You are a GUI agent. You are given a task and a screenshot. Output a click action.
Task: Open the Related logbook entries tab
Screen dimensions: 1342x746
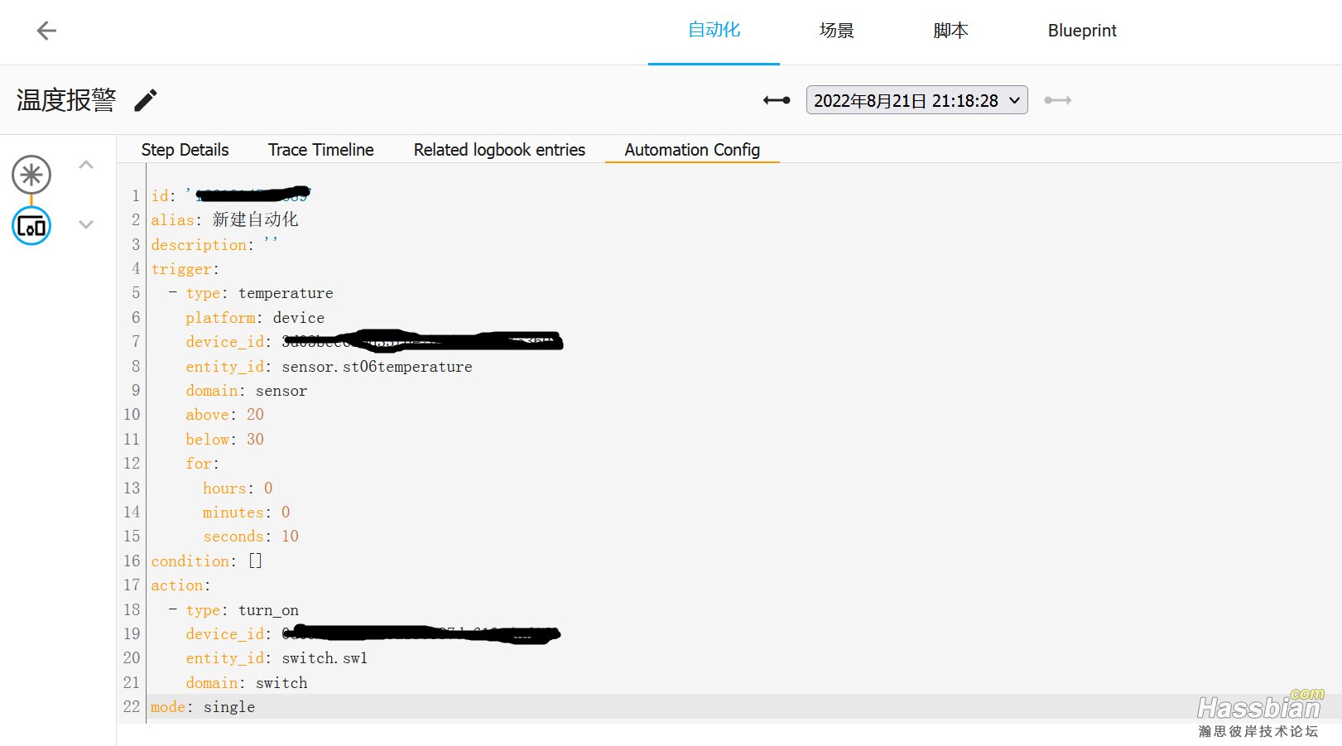[x=499, y=150]
